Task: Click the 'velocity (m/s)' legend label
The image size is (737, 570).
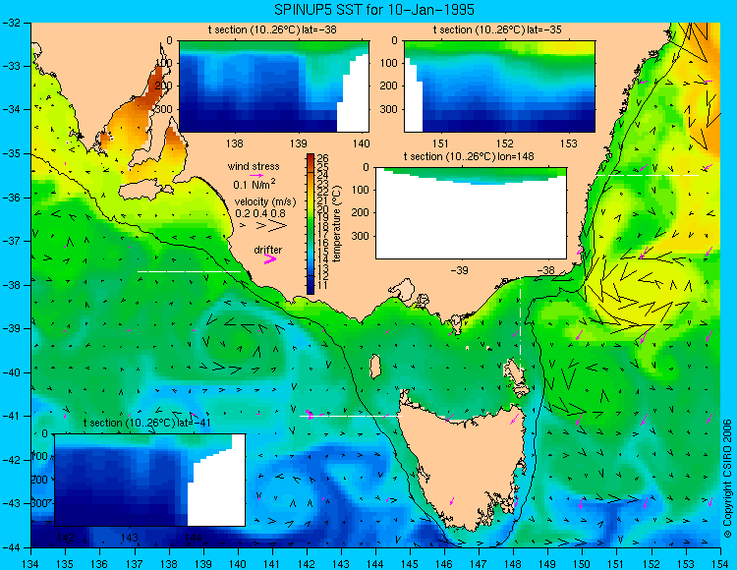Action: point(265,202)
